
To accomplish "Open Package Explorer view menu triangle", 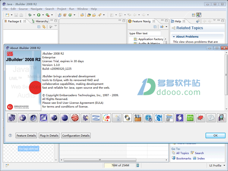I will (56, 26).
